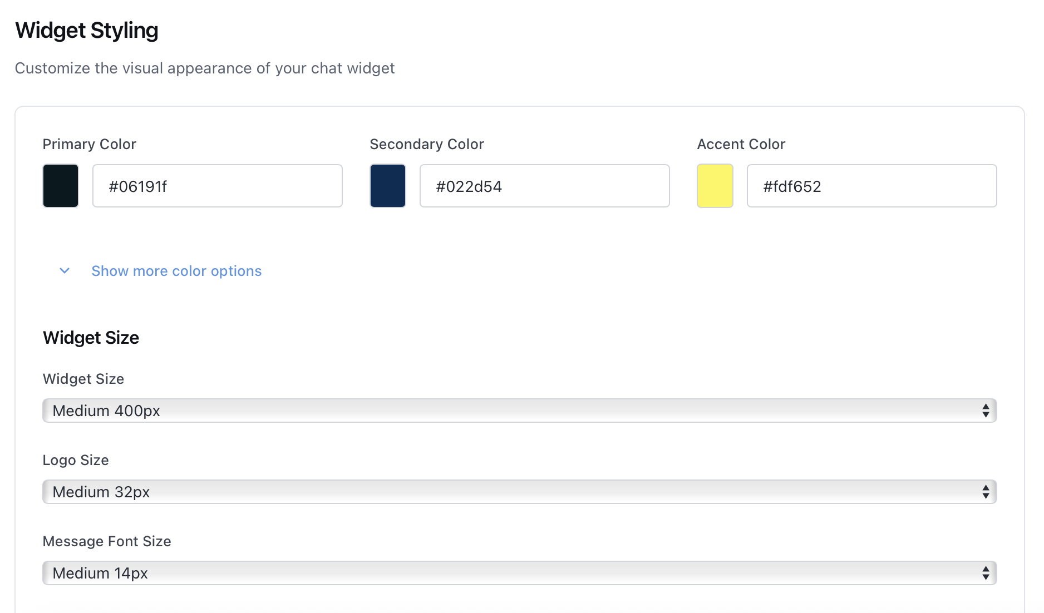Click the Primary Color hex value field
Image resolution: width=1044 pixels, height=613 pixels.
click(x=217, y=186)
